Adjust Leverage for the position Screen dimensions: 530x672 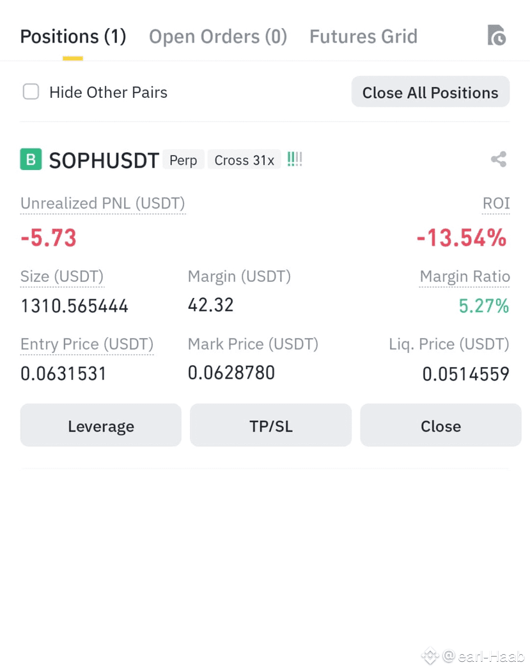pos(100,425)
